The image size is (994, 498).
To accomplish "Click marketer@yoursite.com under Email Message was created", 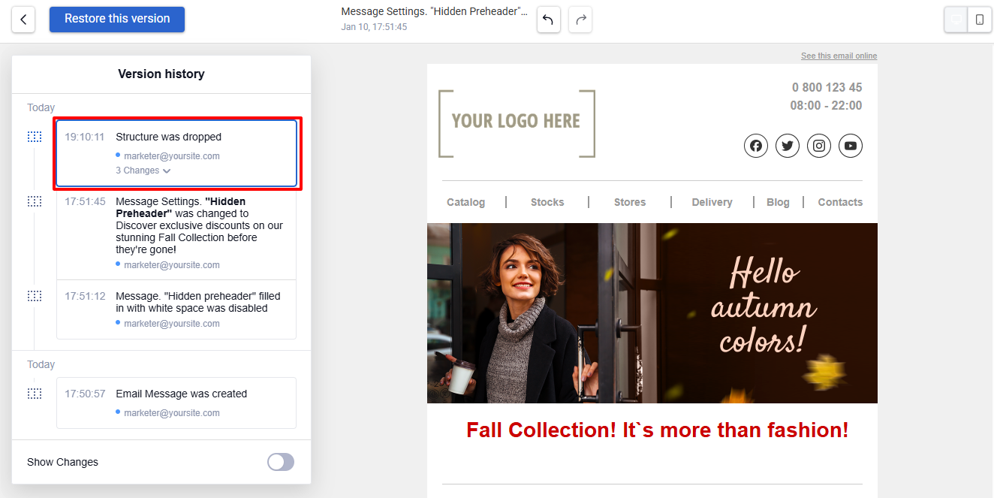I will [171, 413].
